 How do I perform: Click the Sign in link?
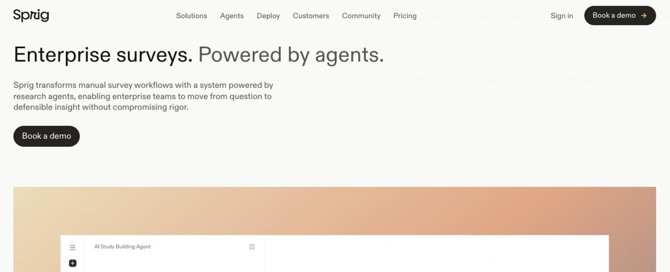[562, 16]
